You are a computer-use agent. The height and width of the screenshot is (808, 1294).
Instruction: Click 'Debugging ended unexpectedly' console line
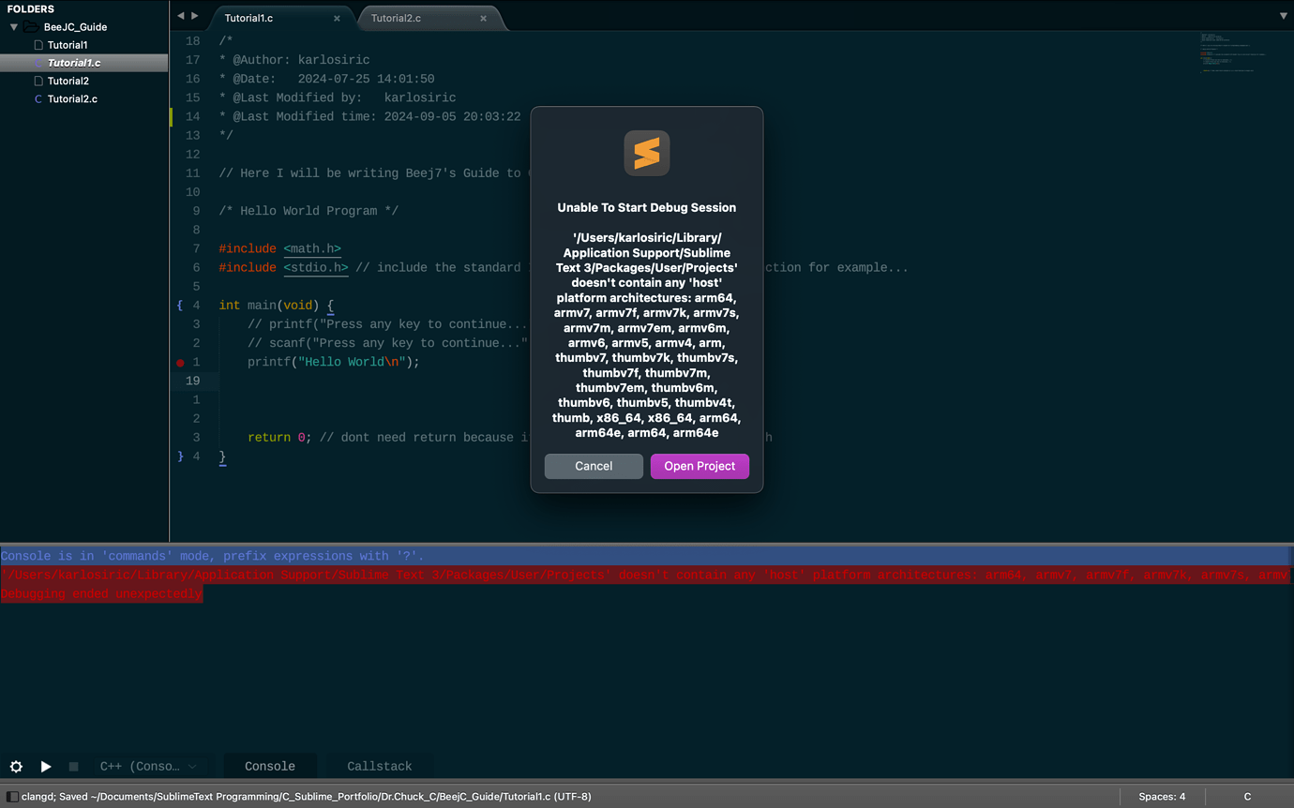point(101,593)
